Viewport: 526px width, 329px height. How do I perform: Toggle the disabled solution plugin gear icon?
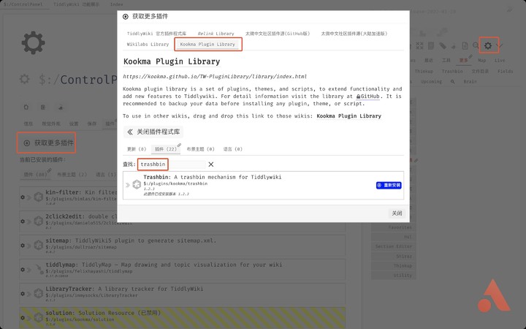pyautogui.click(x=23, y=317)
